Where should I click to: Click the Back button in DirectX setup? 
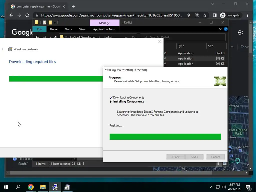[175, 157]
